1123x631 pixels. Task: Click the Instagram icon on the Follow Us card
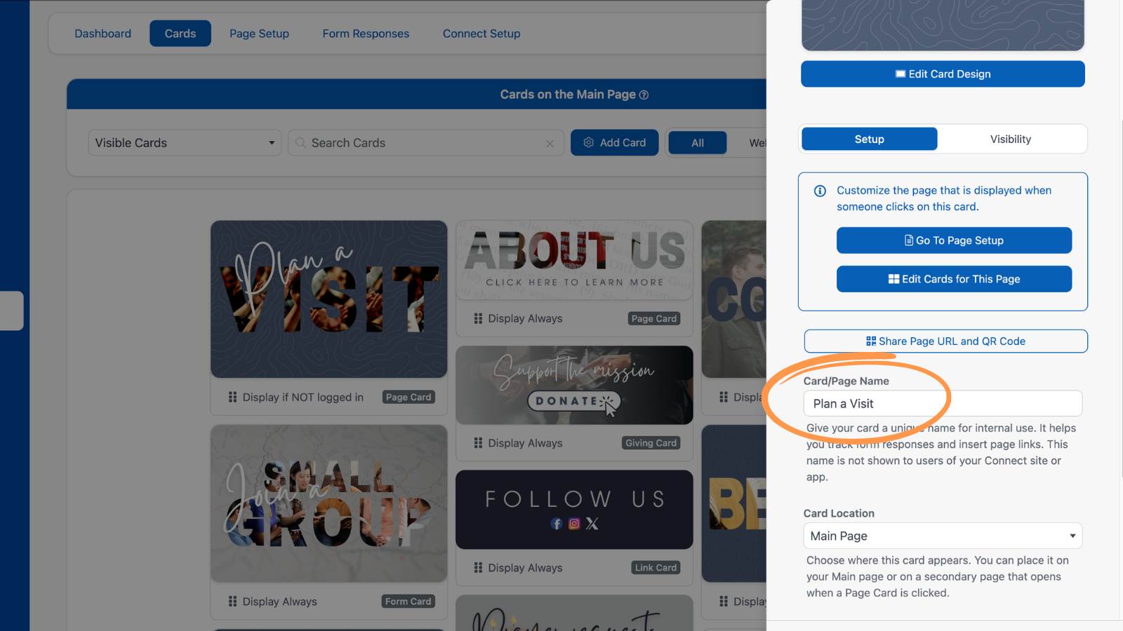coord(574,524)
